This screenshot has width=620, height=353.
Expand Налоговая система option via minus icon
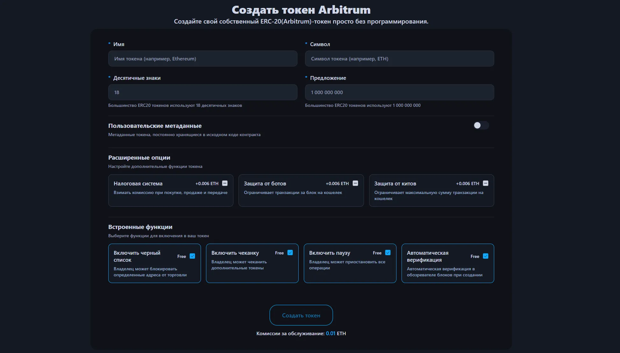[x=225, y=183]
